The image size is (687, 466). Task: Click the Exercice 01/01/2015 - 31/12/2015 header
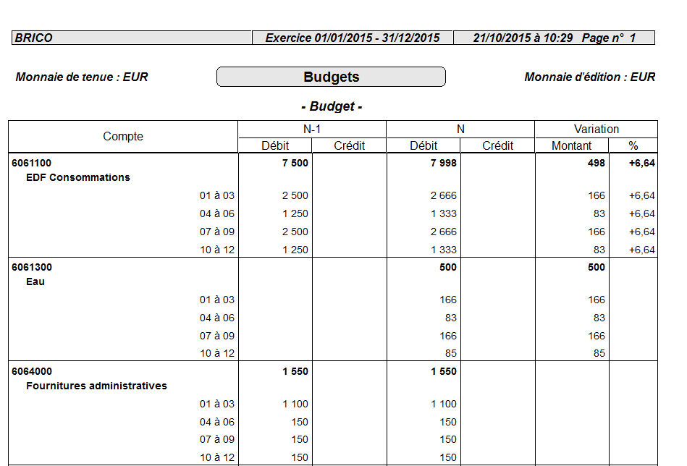click(353, 38)
